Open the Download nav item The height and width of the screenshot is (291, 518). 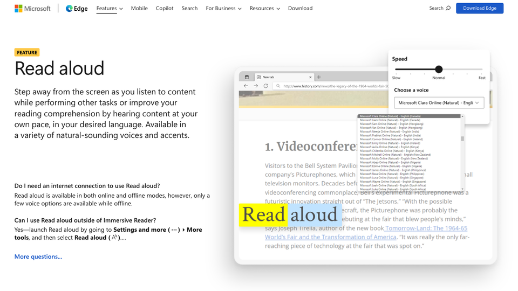(x=300, y=8)
